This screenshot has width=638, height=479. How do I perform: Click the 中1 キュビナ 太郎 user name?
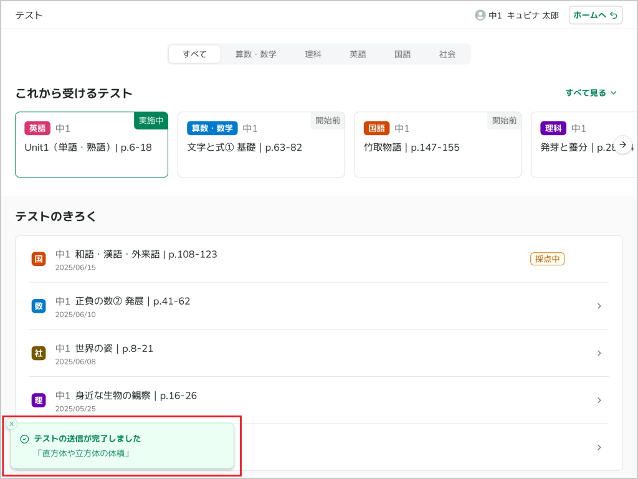click(x=523, y=16)
